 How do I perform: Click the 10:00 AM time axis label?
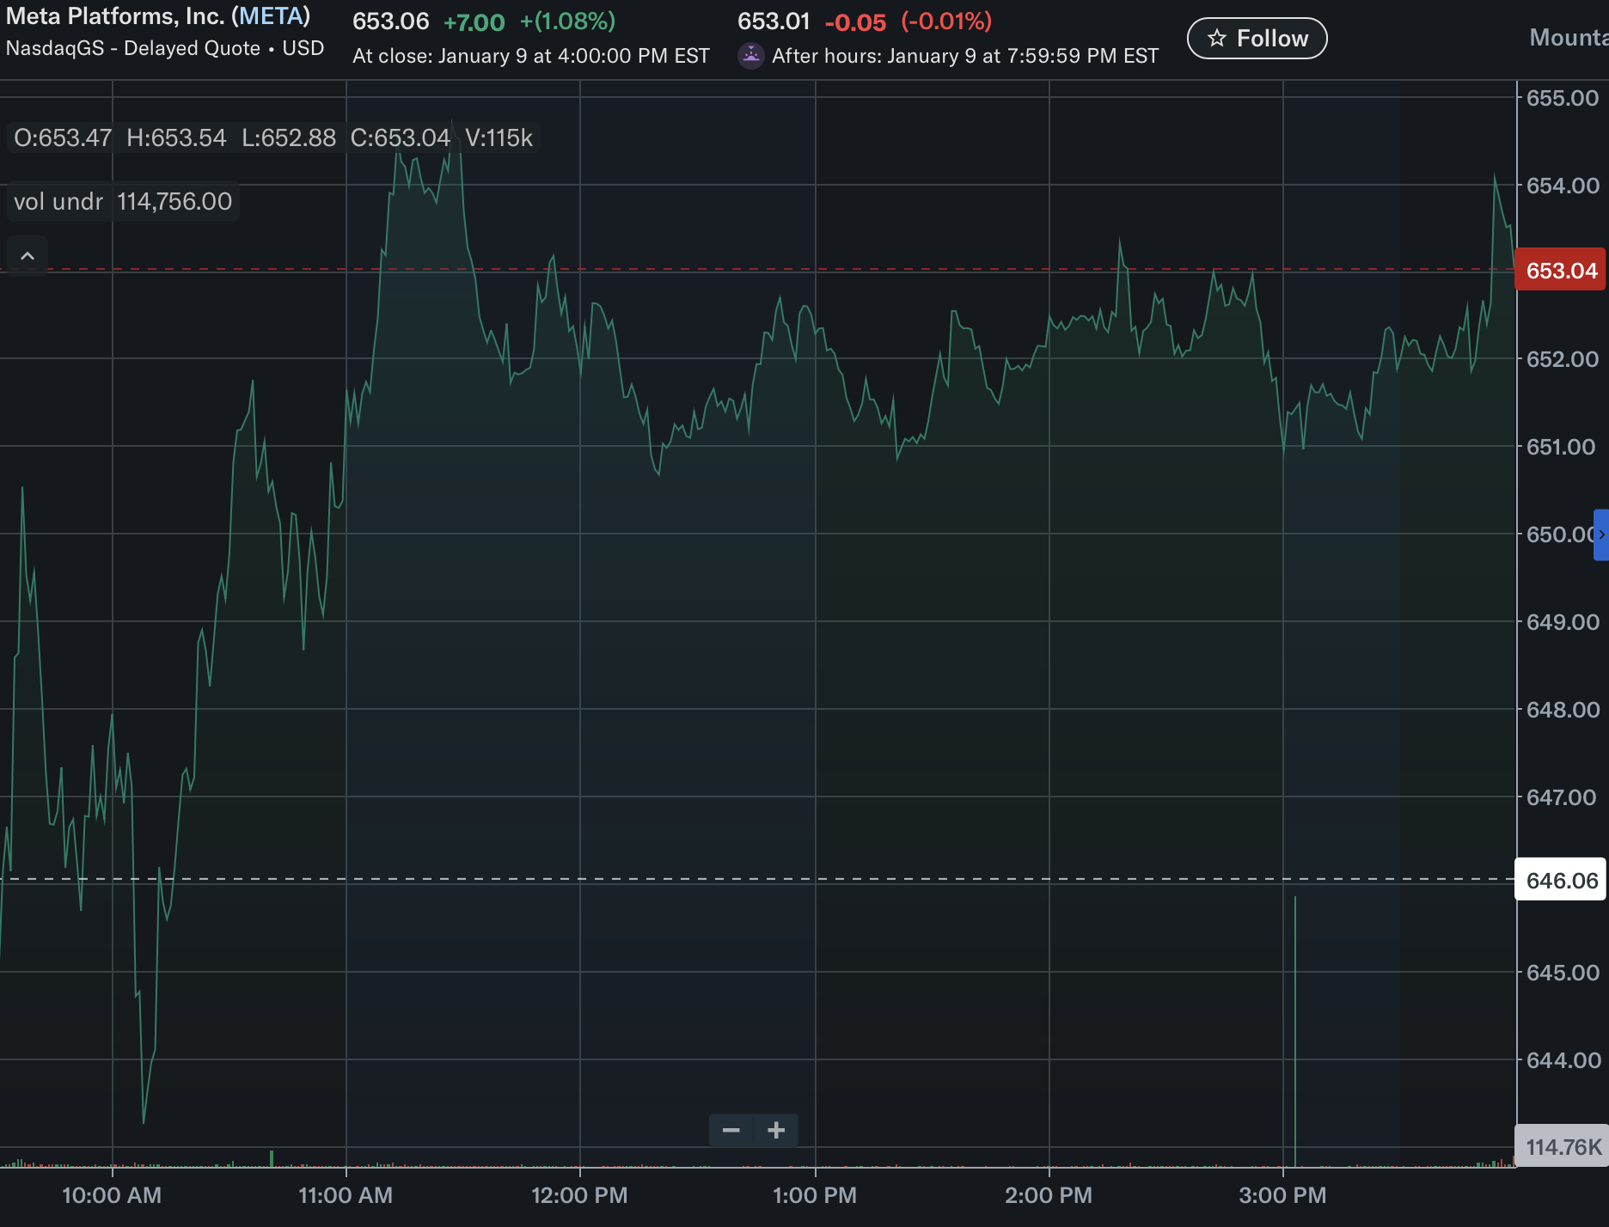click(112, 1195)
